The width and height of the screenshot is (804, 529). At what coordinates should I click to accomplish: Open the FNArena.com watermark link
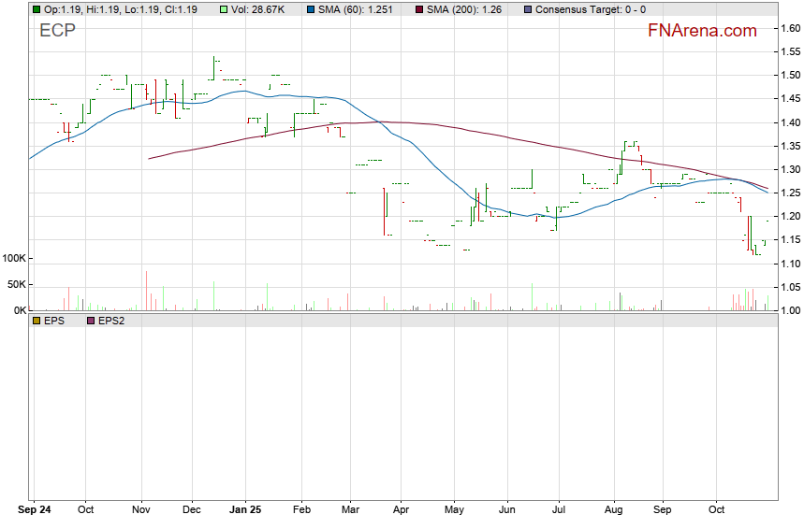[702, 31]
